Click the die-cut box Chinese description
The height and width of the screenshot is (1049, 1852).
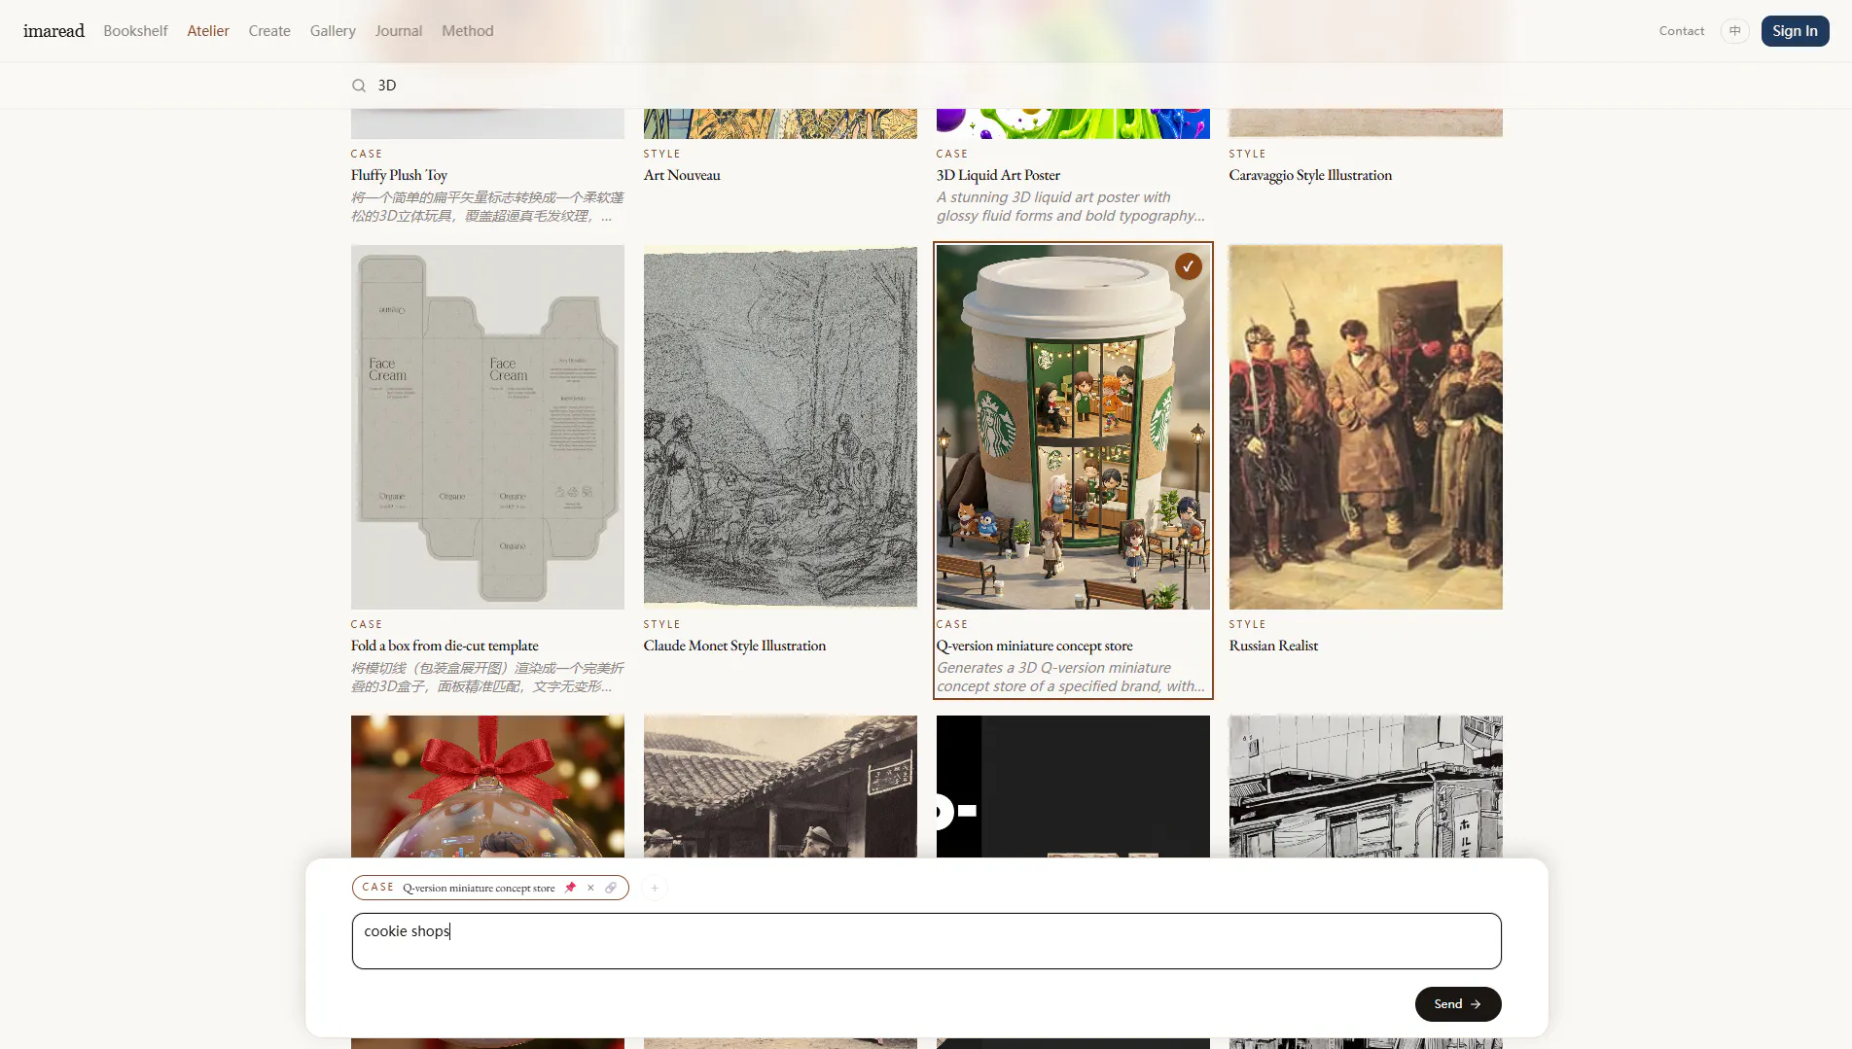[x=487, y=677]
